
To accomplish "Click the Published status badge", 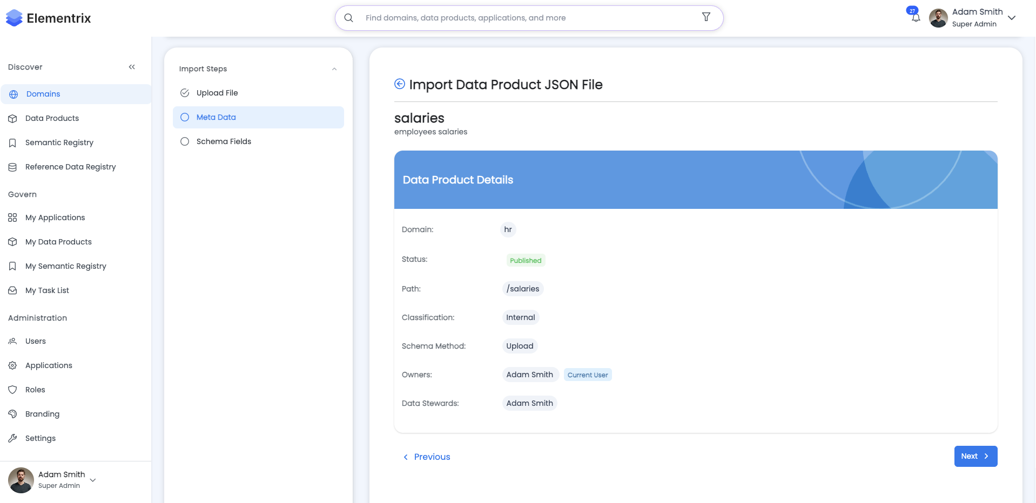I will (x=526, y=260).
